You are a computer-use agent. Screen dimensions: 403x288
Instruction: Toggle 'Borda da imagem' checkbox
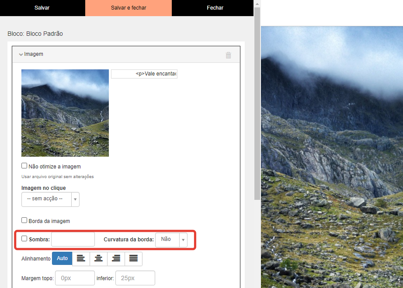24,220
